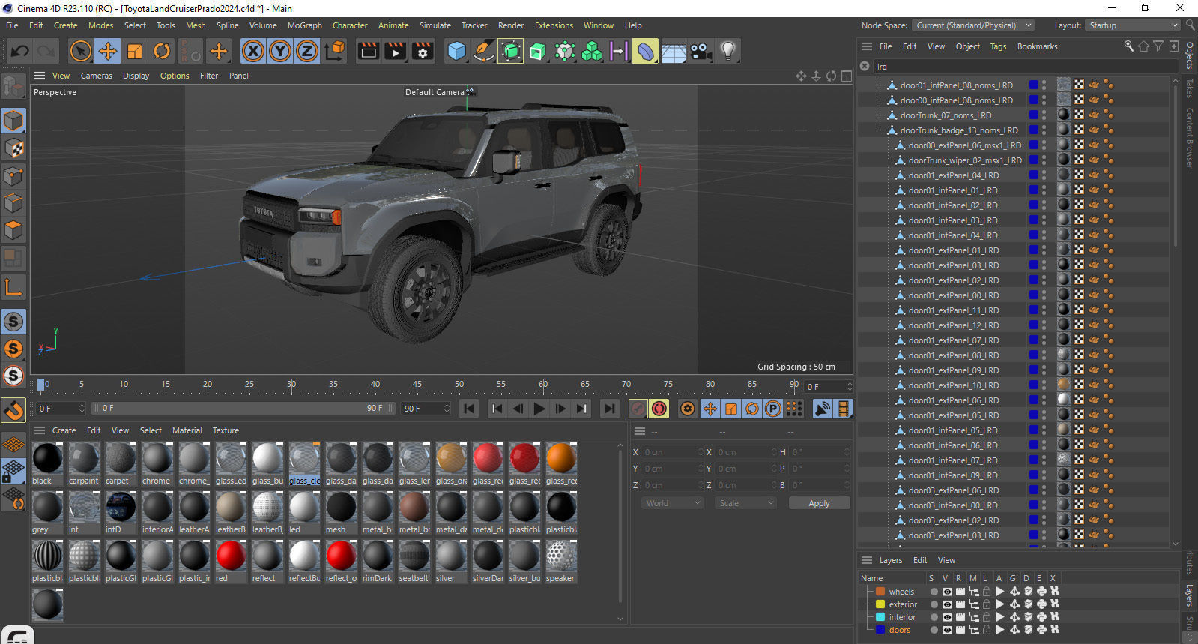Screen dimensions: 1198x644
Task: Go to start of animation
Action: (x=469, y=409)
